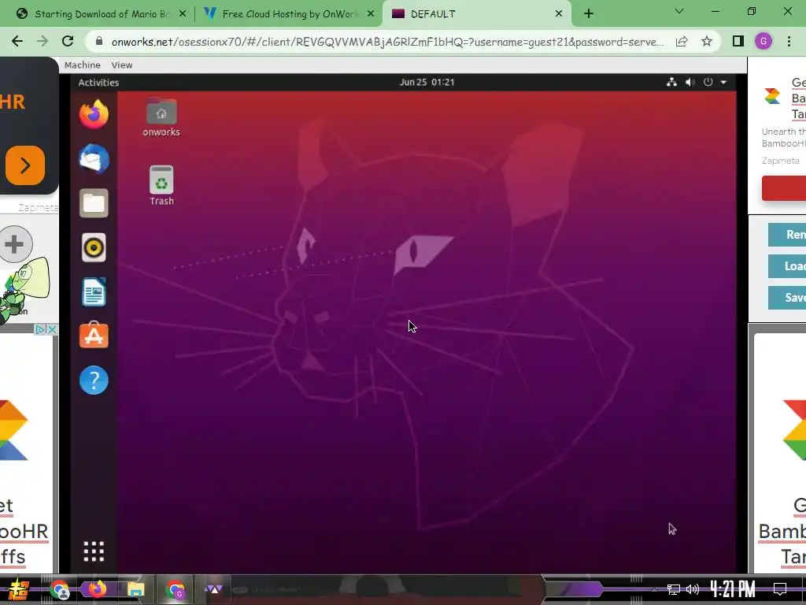
Task: Open the Machine menu
Action: coord(82,65)
